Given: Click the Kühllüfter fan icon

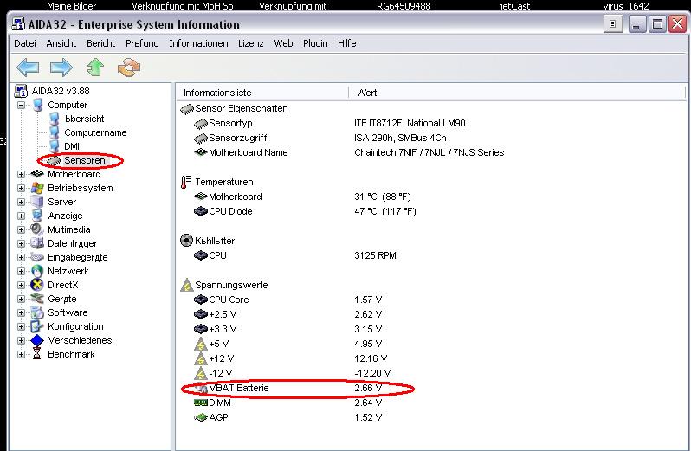Looking at the screenshot, I should [186, 241].
